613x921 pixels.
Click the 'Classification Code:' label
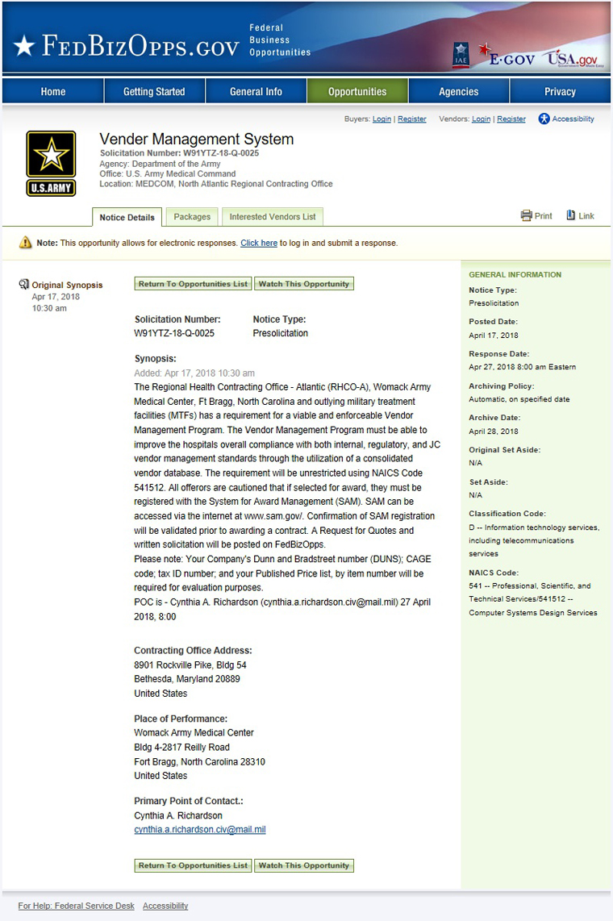tap(507, 514)
